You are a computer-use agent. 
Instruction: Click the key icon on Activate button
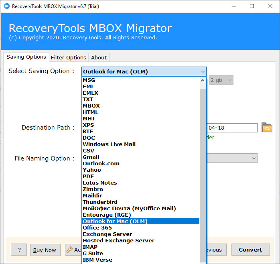tap(69, 250)
